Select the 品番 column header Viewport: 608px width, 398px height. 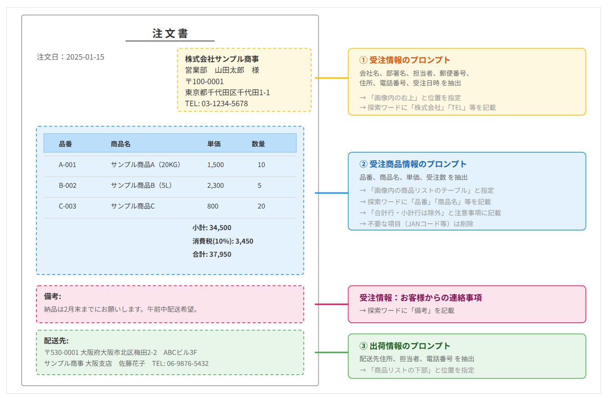[66, 143]
